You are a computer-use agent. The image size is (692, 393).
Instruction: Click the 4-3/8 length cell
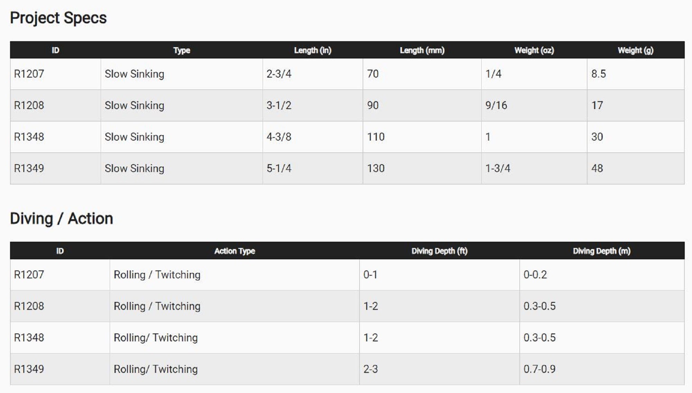click(x=279, y=137)
